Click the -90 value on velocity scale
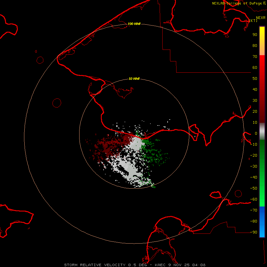 (254, 232)
